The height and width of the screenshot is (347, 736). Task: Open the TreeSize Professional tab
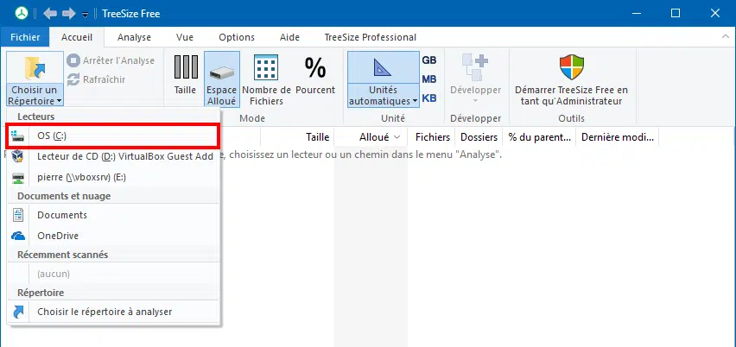point(371,37)
